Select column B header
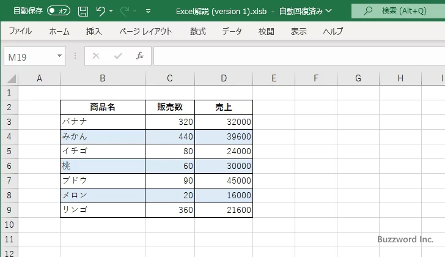Image resolution: width=445 pixels, height=257 pixels. tap(103, 78)
